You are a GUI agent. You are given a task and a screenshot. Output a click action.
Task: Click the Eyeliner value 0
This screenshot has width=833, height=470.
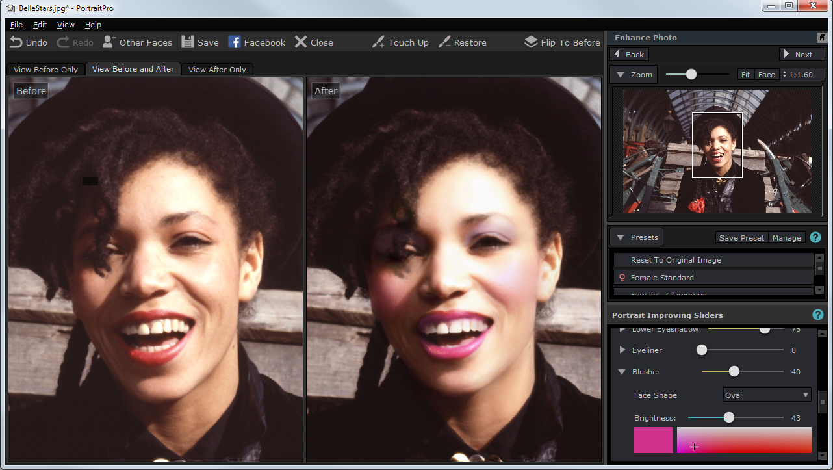pyautogui.click(x=793, y=350)
